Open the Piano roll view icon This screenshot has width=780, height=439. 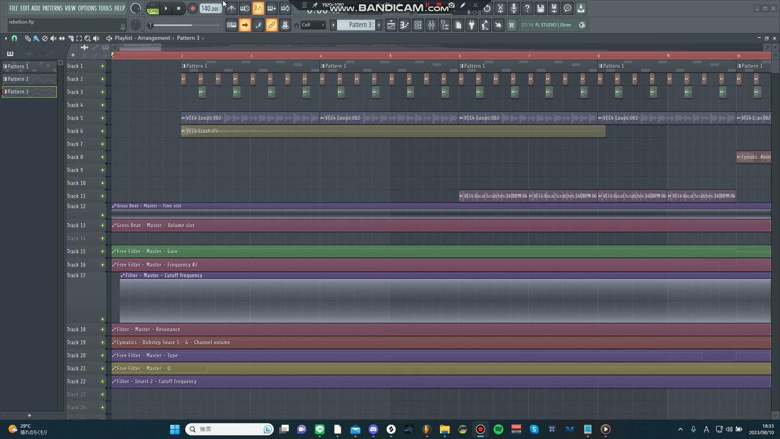pos(404,25)
